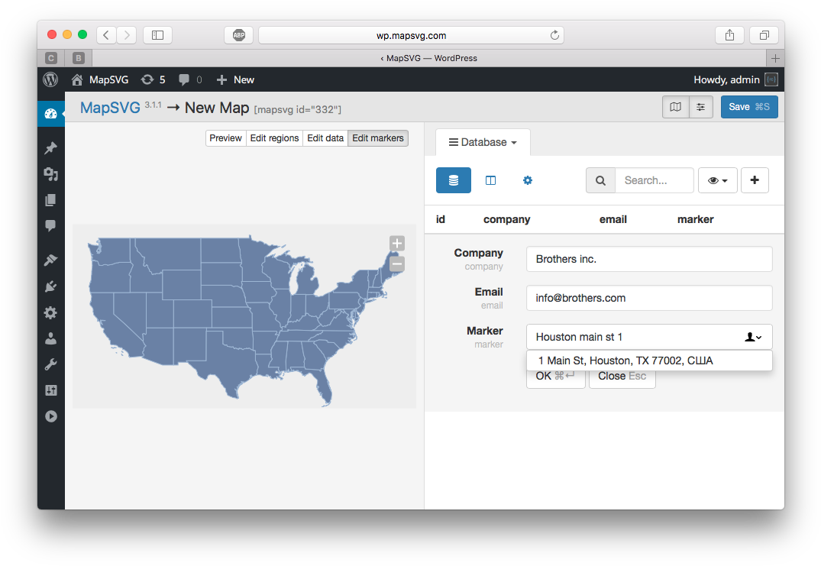Go forward in Safari
821x566 pixels.
(x=127, y=35)
